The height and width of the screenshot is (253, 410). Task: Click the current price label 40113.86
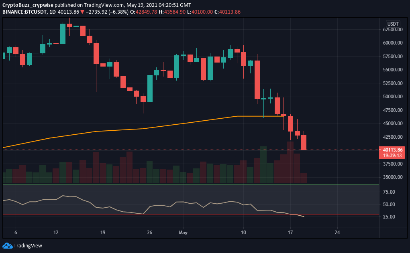pyautogui.click(x=392, y=150)
